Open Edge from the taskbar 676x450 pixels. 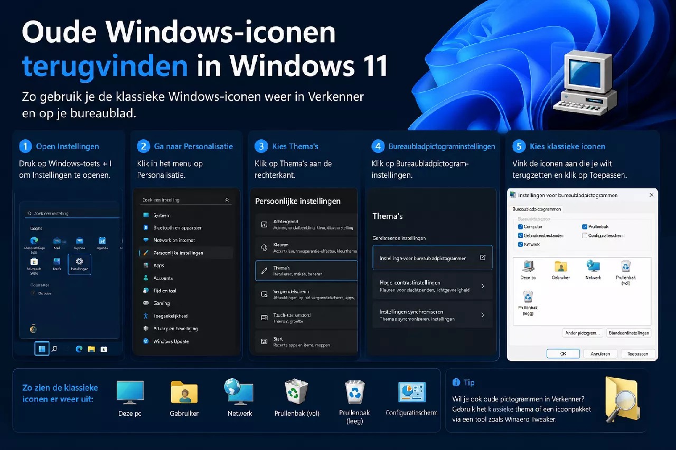[79, 349]
